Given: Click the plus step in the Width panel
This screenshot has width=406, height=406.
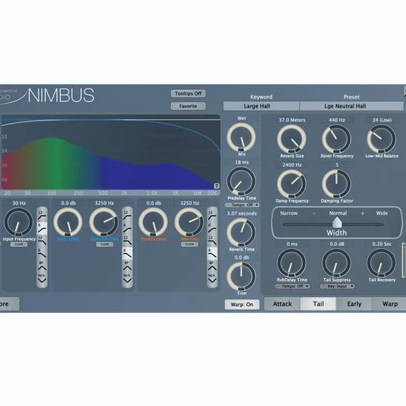Looking at the screenshot, I should 363,213.
